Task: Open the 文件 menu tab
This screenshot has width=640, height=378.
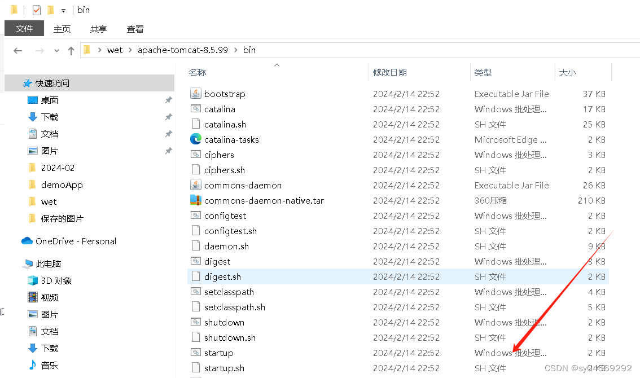Action: (x=24, y=29)
